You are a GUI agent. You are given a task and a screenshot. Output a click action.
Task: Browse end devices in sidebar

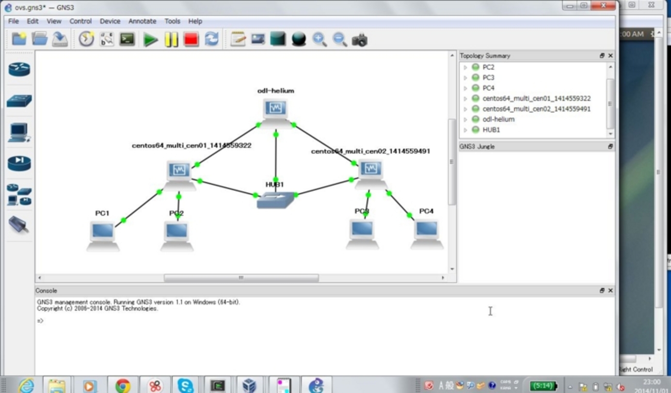pos(19,132)
